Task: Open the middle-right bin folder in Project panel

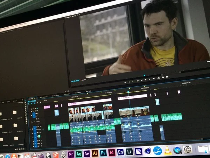Action: pyautogui.click(x=15, y=125)
